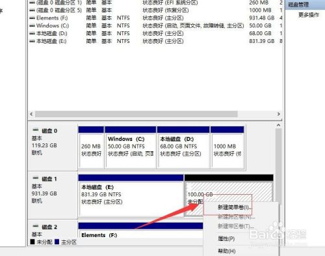Select the 本地磁盘 (D:) 68.00 GB partition block
325x256 pixels.
[183, 147]
